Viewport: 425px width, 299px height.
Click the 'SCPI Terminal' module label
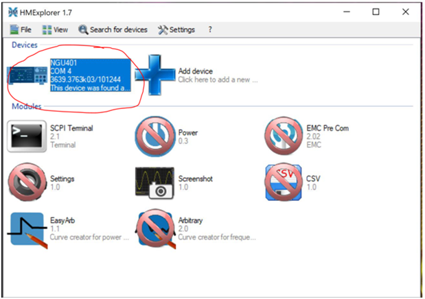point(71,128)
